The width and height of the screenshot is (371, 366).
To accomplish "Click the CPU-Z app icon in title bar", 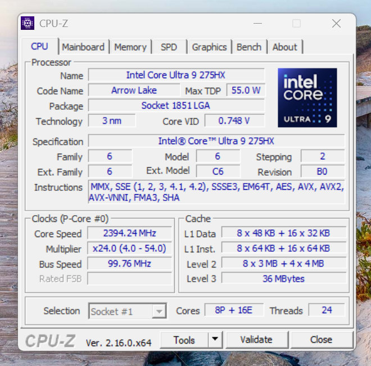I will 28,23.
